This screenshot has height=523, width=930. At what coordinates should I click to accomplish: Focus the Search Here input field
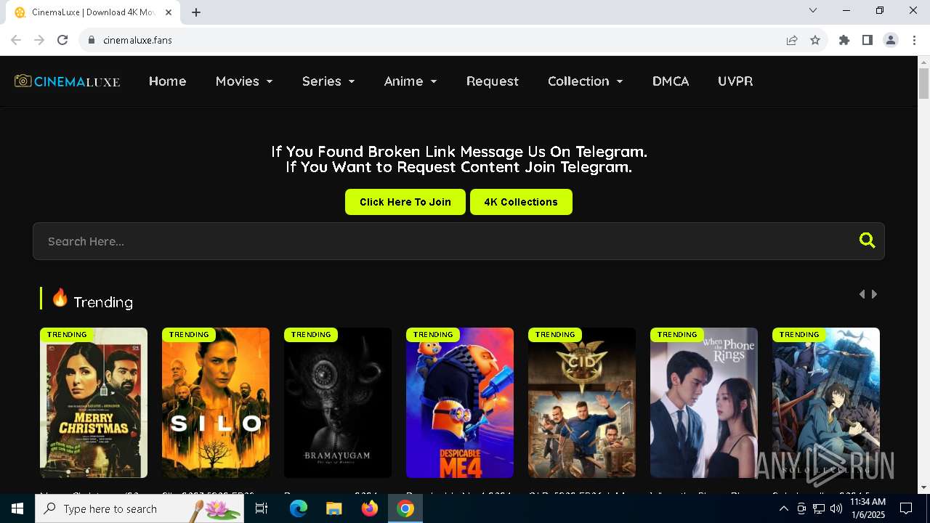458,241
